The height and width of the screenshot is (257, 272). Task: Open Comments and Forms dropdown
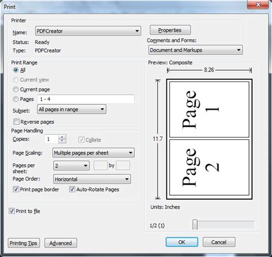pyautogui.click(x=196, y=50)
